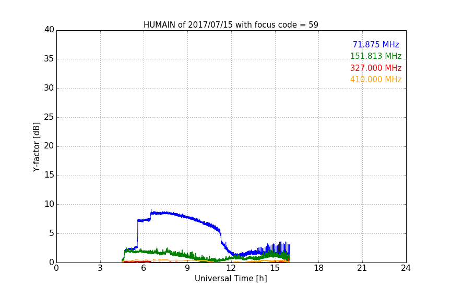Click the 'Y-factor [dB]' axis label
451x300 pixels.
(x=36, y=147)
